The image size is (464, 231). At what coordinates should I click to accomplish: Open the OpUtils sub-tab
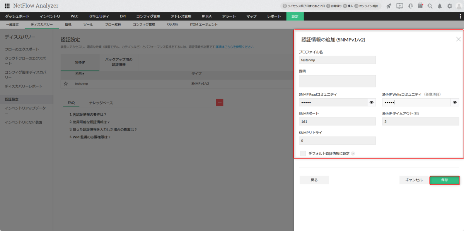point(172,24)
